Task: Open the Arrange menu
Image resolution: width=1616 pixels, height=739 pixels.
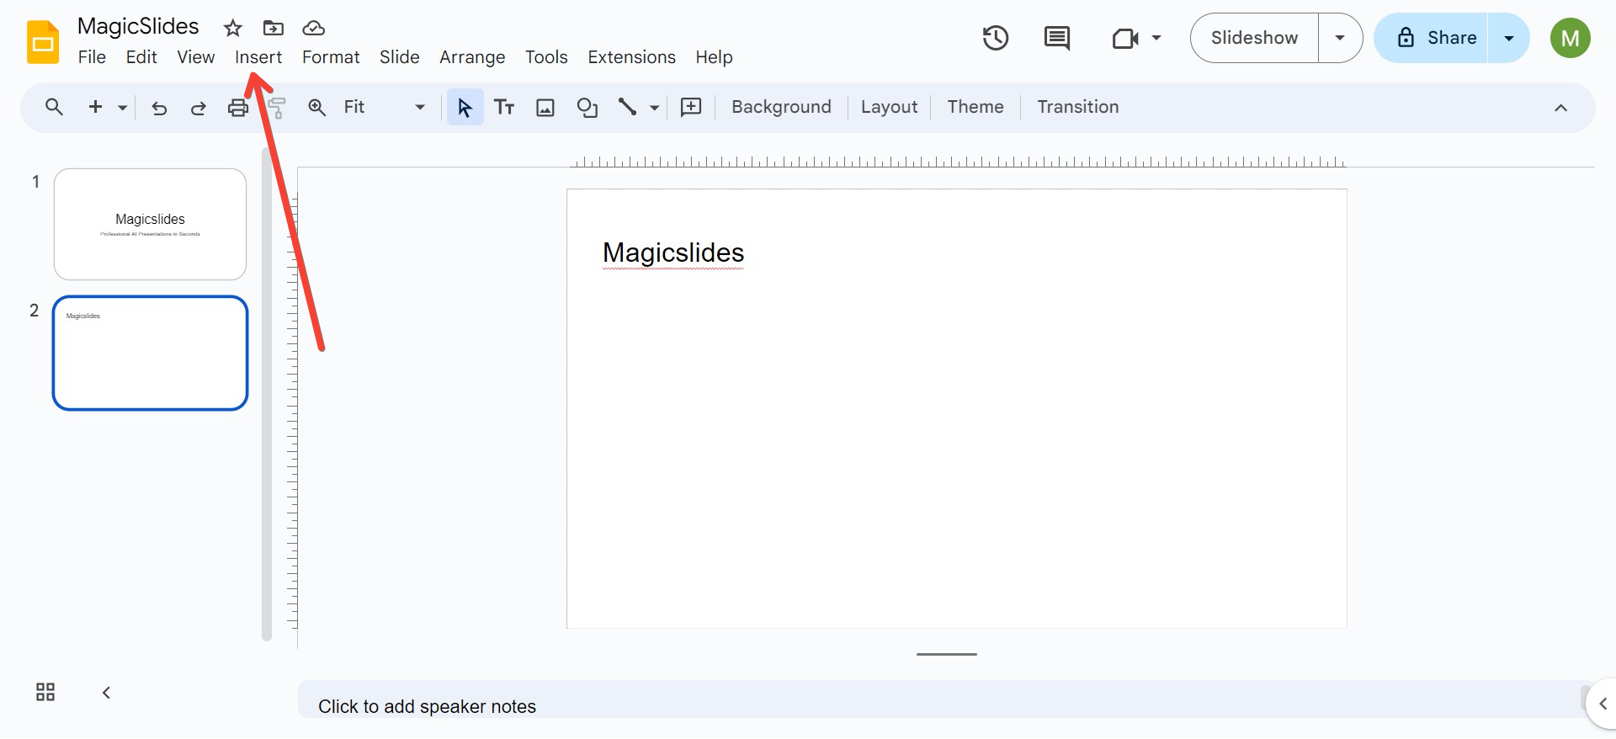Action: (x=472, y=57)
